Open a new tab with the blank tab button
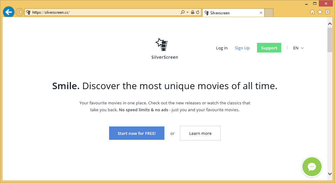The image size is (335, 183). pos(269,13)
